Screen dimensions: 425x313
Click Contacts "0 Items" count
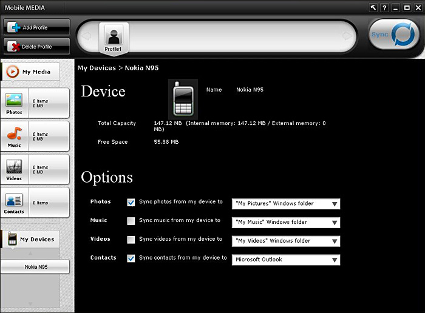pyautogui.click(x=40, y=203)
